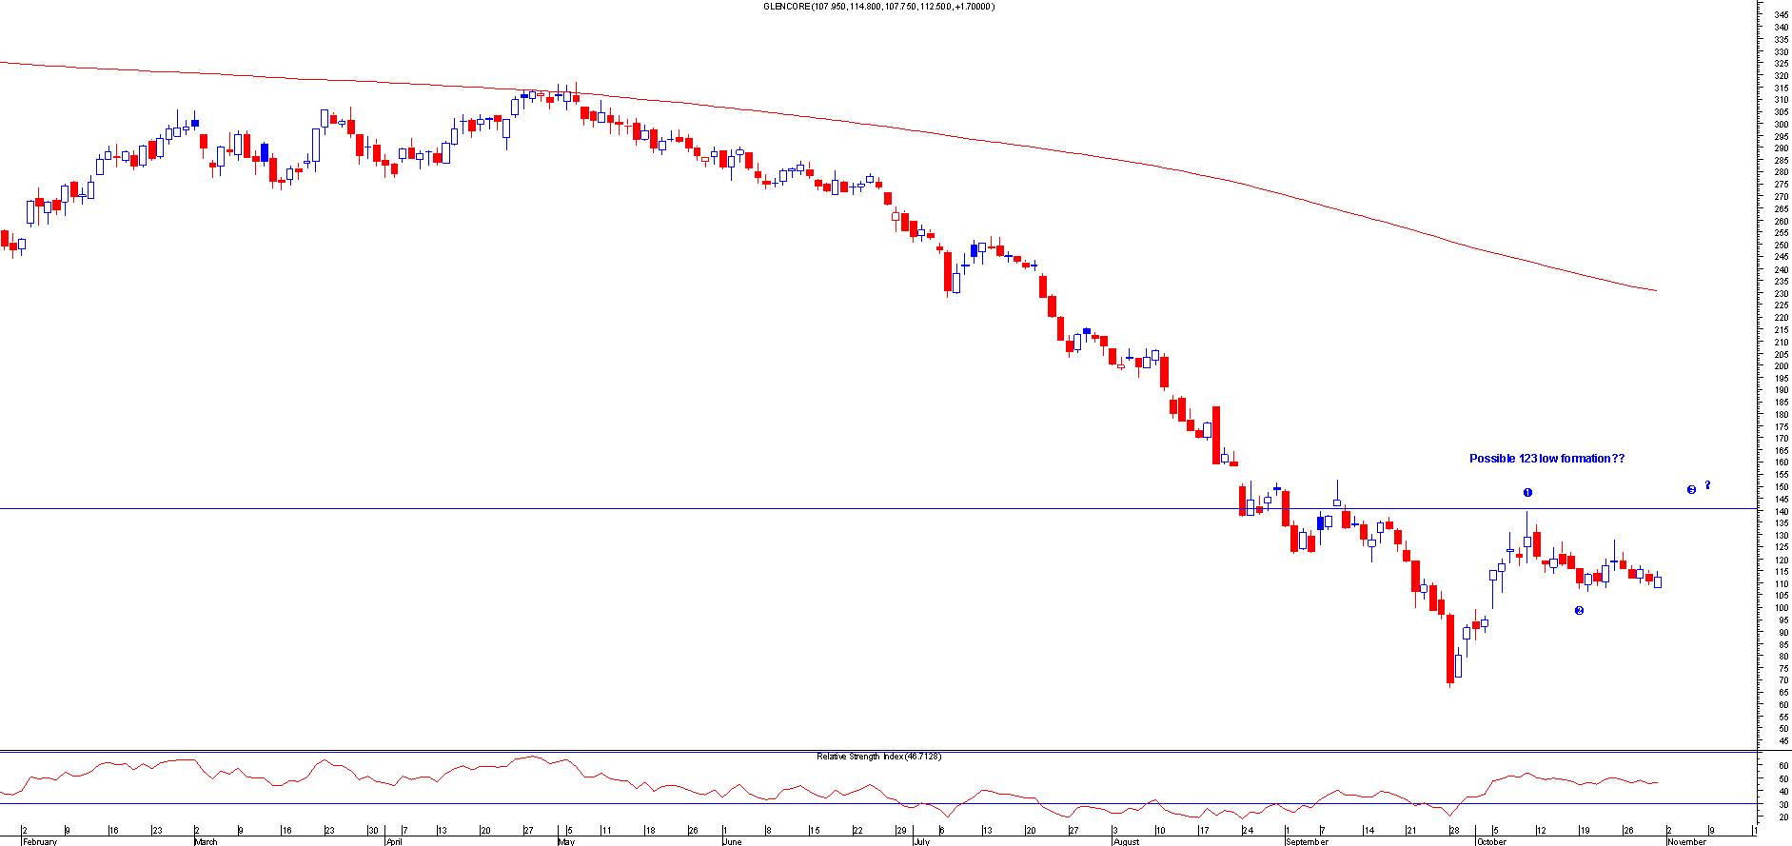The height and width of the screenshot is (846, 1792).
Task: Select the Relative Strength Index label
Action: [877, 757]
